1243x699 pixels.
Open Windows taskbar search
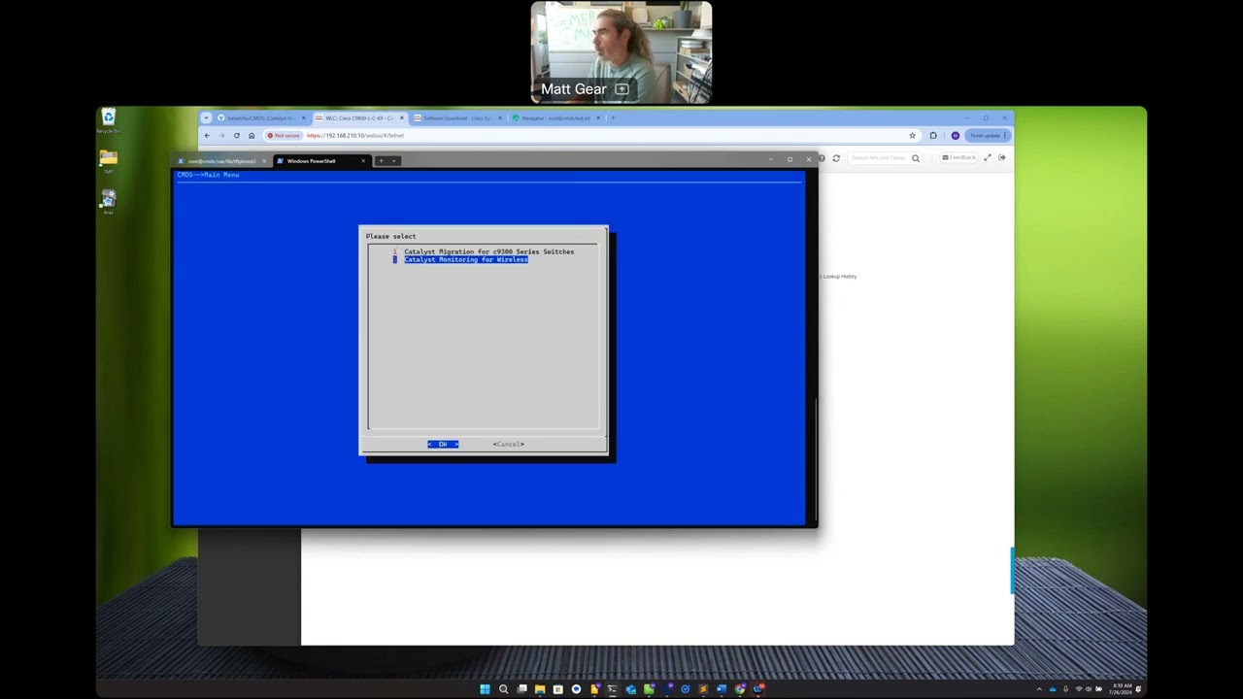point(503,689)
